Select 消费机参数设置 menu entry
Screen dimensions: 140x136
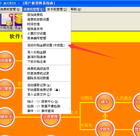coord(47,20)
